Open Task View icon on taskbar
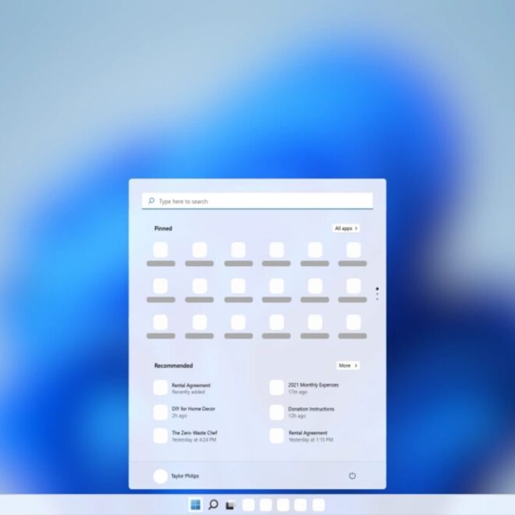This screenshot has height=515, width=515. click(230, 505)
